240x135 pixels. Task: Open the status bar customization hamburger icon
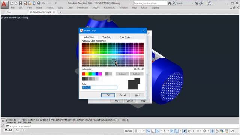237,131
